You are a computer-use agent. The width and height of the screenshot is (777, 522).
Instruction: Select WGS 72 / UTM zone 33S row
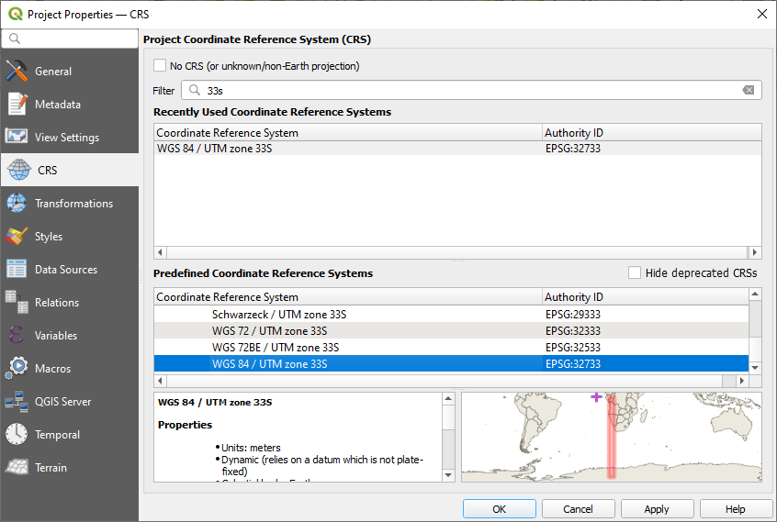pyautogui.click(x=269, y=330)
